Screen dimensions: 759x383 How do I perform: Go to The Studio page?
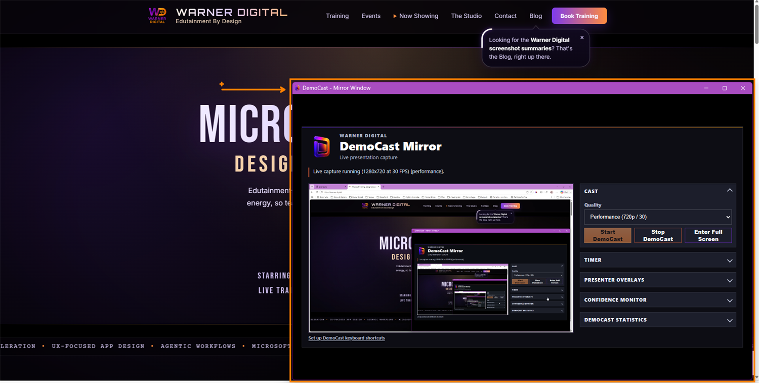point(466,16)
